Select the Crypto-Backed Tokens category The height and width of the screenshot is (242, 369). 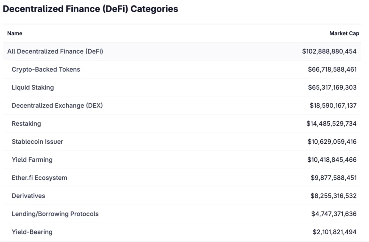point(46,70)
